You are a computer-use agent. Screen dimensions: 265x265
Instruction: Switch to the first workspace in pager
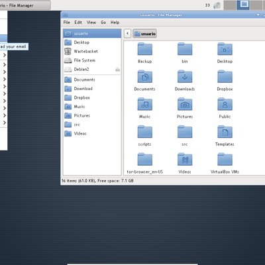click(x=230, y=5)
